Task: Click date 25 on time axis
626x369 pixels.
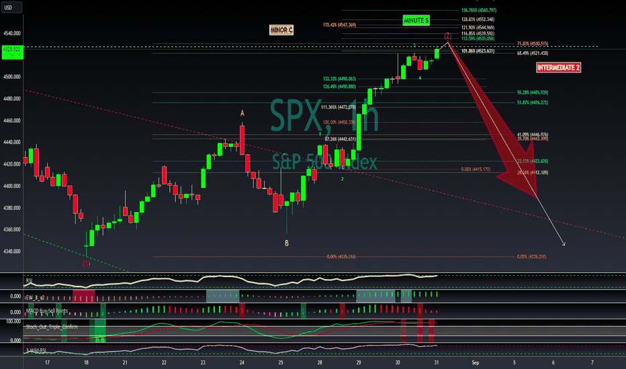Action: [x=281, y=362]
